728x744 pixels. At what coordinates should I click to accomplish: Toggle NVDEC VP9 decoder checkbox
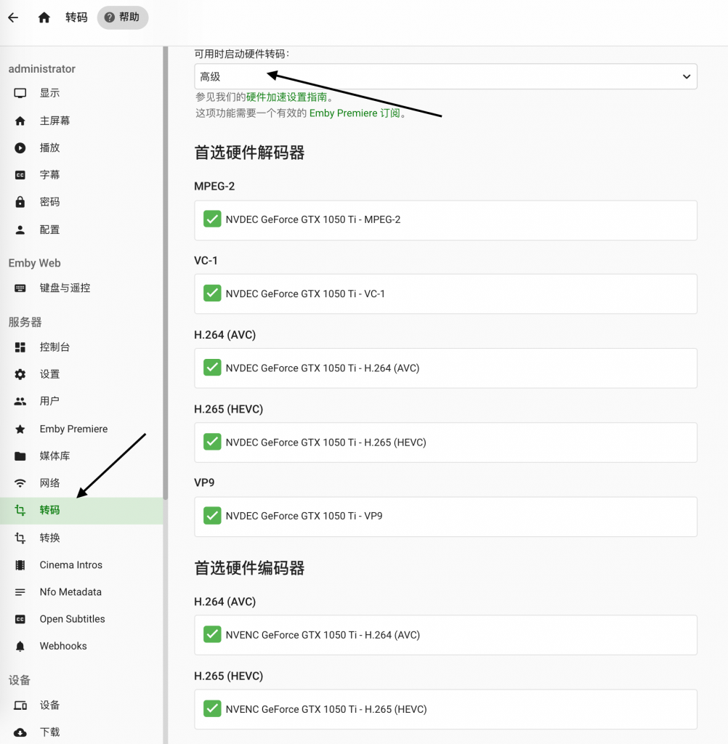(x=212, y=516)
